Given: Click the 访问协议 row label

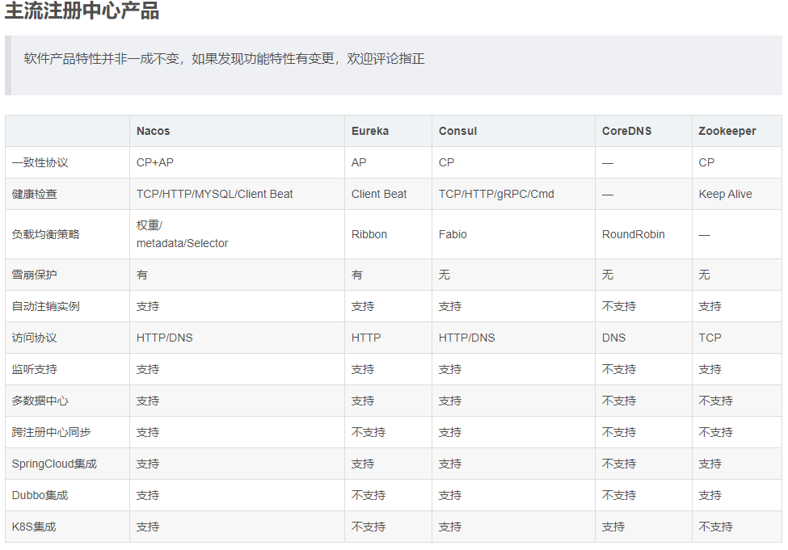Looking at the screenshot, I should [34, 338].
